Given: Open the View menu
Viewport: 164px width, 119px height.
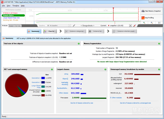Looking at the screenshot, I should (8, 6).
